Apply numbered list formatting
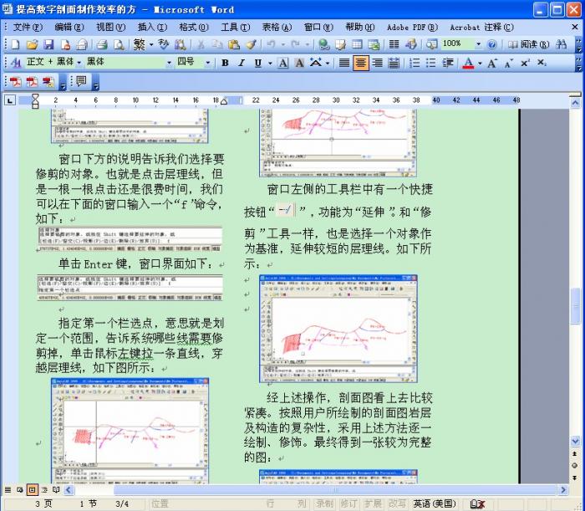The image size is (585, 511). pos(415,63)
